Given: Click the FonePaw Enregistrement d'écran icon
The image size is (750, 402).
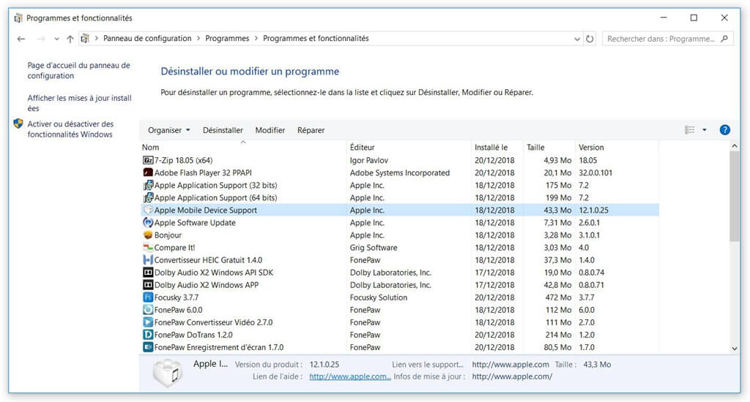Looking at the screenshot, I should click(148, 347).
